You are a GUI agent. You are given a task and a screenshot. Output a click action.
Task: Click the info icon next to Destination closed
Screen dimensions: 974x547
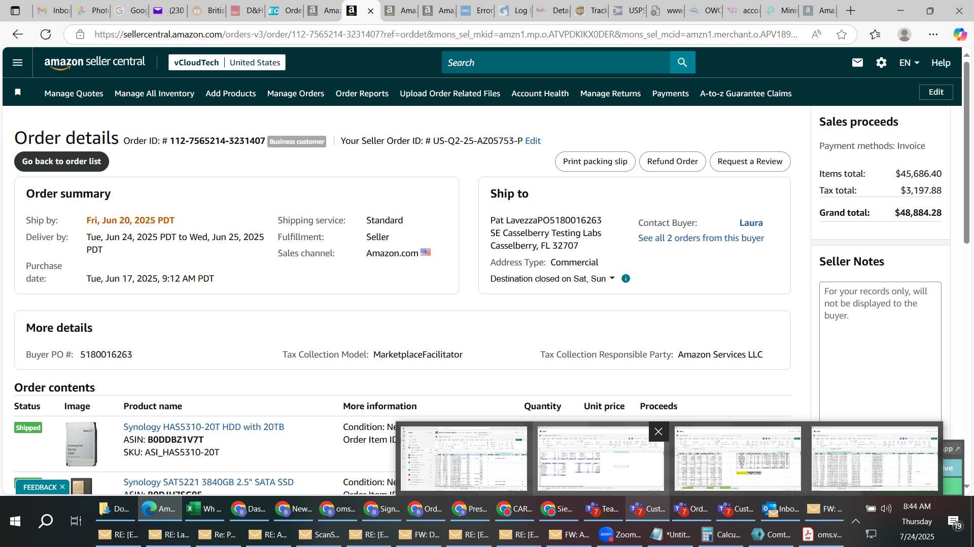pyautogui.click(x=625, y=279)
